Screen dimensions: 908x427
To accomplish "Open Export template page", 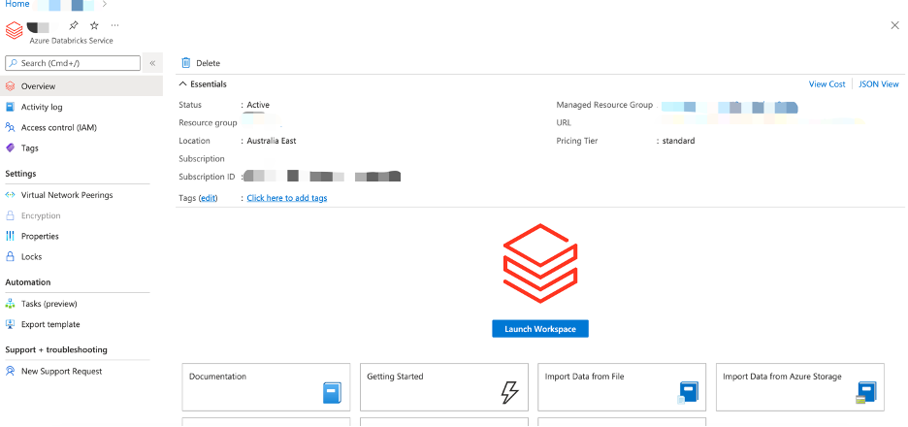I will point(50,324).
